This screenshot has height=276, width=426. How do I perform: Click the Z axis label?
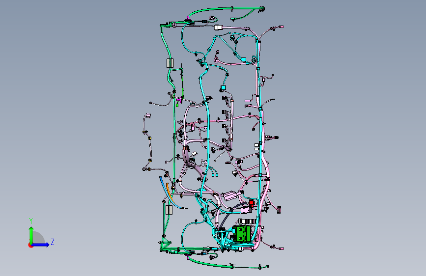pyautogui.click(x=53, y=242)
